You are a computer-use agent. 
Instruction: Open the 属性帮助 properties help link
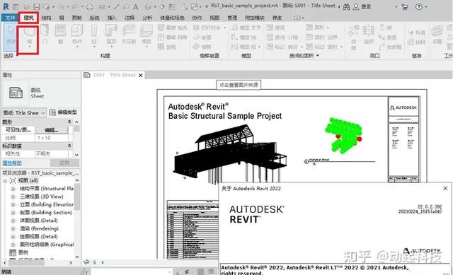point(12,163)
